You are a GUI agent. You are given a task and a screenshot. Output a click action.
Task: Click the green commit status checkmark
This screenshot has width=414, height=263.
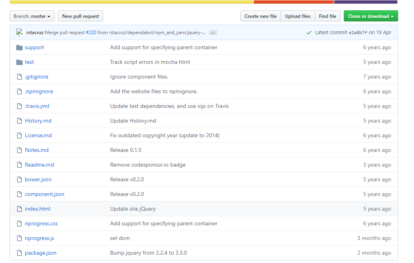(x=309, y=33)
